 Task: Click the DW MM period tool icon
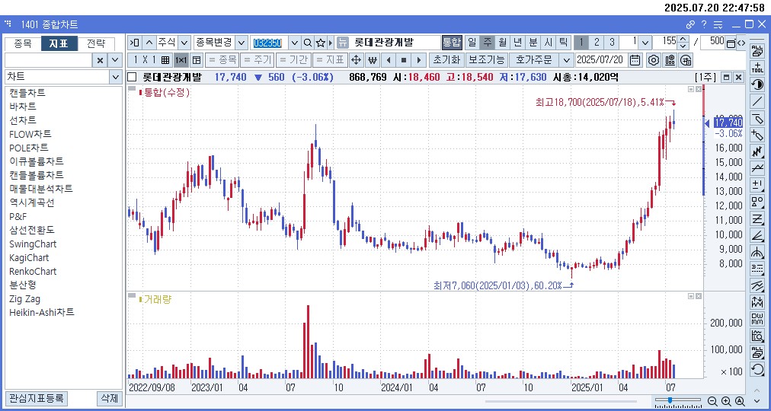tap(757, 319)
